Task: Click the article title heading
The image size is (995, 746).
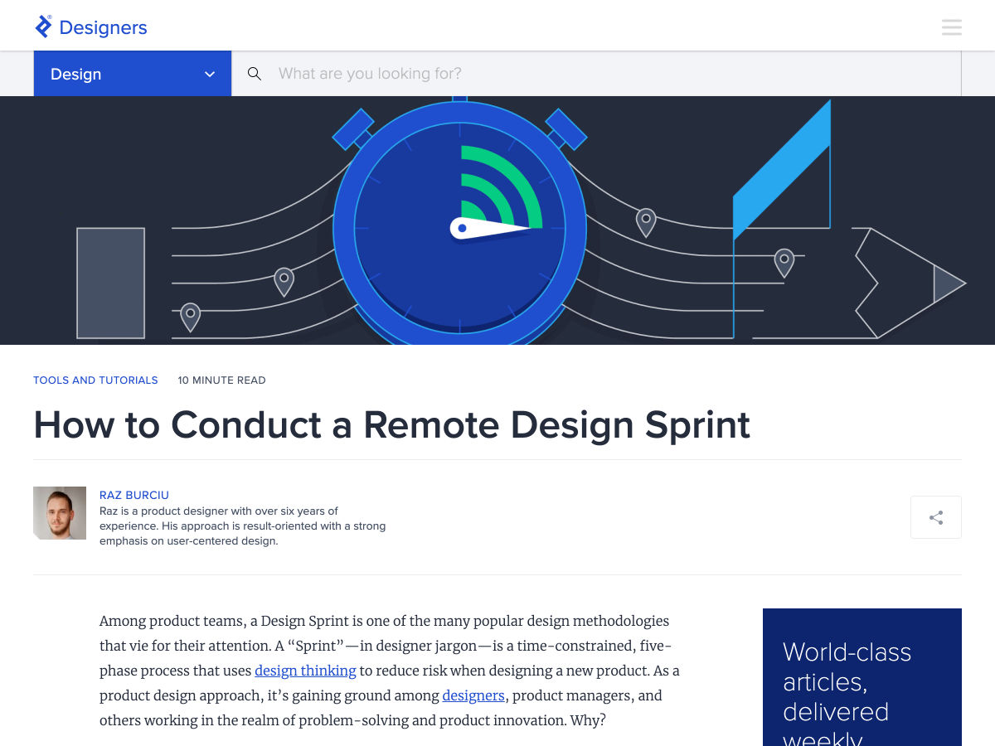Action: pos(391,424)
